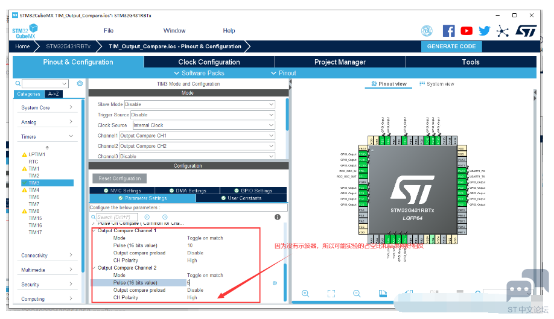Click parameter search magnifier icon
The width and height of the screenshot is (554, 319).
pyautogui.click(x=94, y=217)
